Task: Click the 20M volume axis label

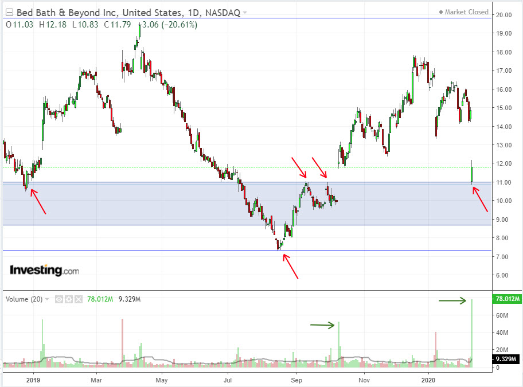Action: click(502, 350)
